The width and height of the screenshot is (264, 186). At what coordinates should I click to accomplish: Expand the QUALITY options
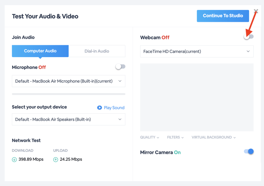click(x=150, y=137)
